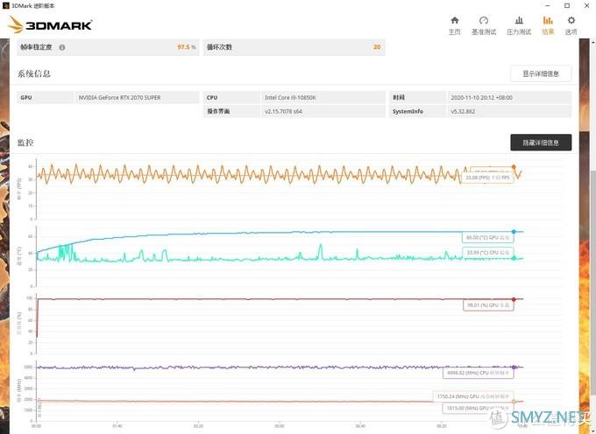The image size is (596, 434).
Task: Click the 98.01 (%) GPU load tooltip
Action: pyautogui.click(x=488, y=305)
